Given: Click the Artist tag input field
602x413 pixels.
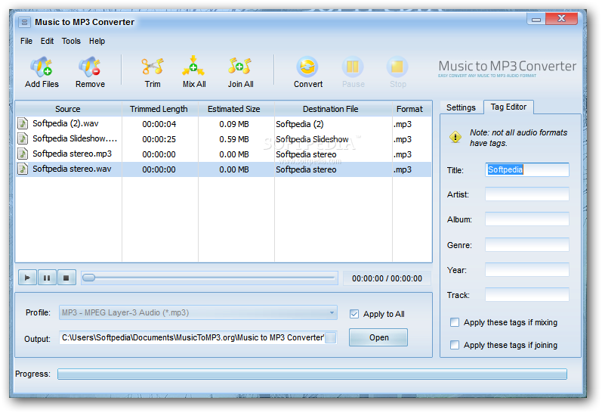Looking at the screenshot, I should [x=526, y=194].
